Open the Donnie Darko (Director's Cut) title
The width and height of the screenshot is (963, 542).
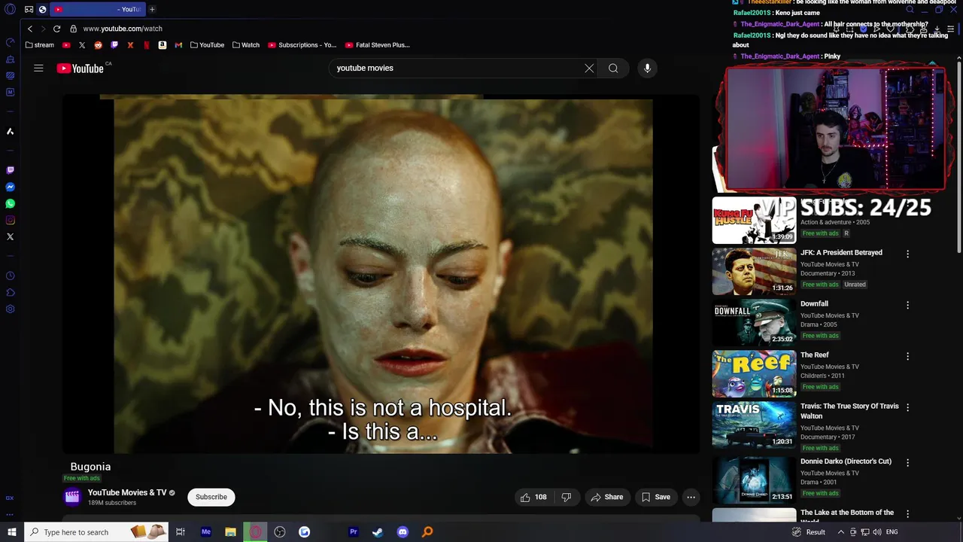pyautogui.click(x=846, y=461)
